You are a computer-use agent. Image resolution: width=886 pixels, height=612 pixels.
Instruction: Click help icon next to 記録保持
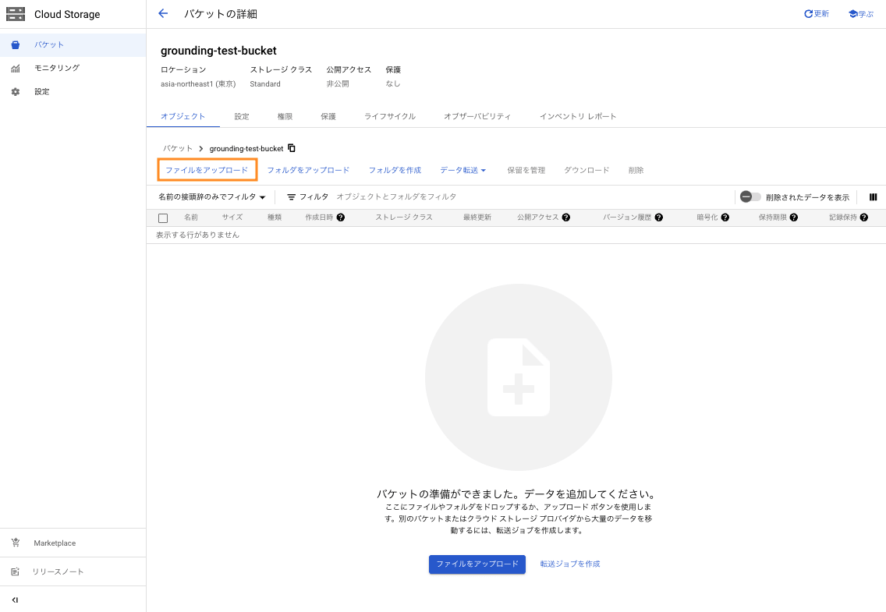pos(864,218)
